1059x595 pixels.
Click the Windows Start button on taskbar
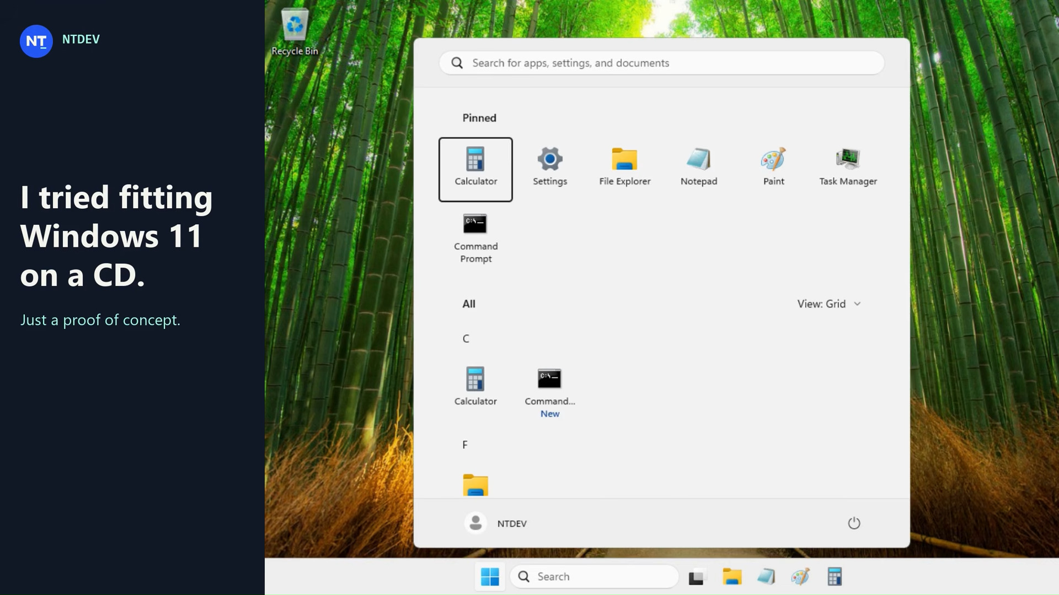click(x=490, y=576)
